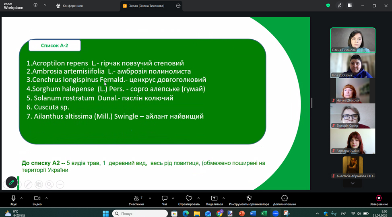This screenshot has width=392, height=217.
Task: Click the green annotation pencil button
Action: coord(12,183)
